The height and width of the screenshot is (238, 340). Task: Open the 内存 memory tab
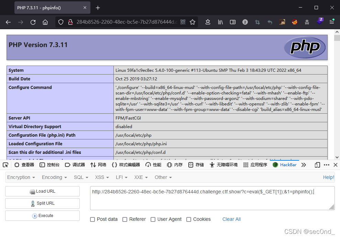click(x=175, y=165)
